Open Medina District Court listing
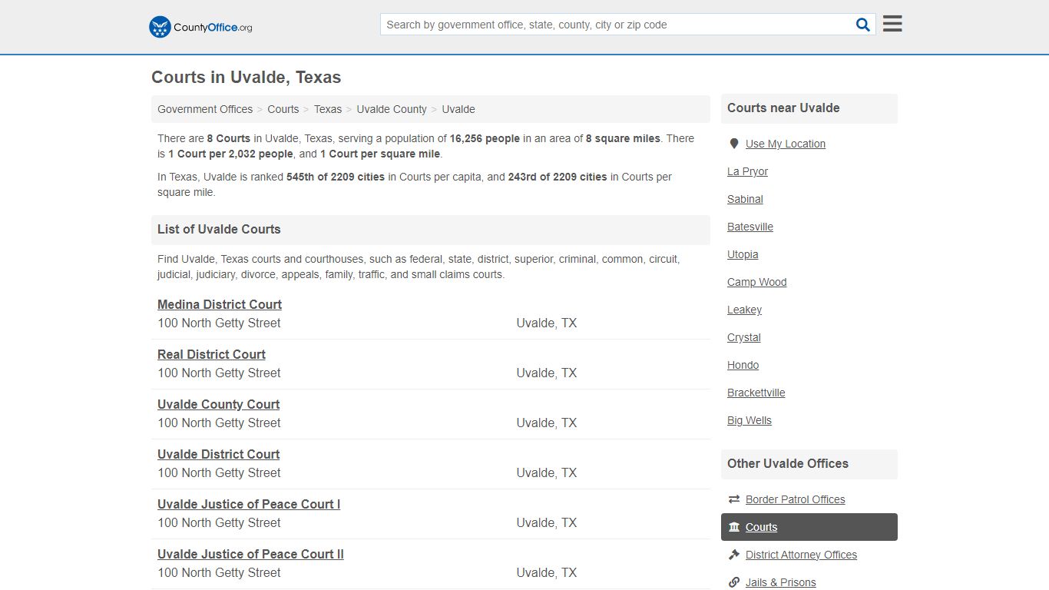The image size is (1049, 590). click(220, 304)
